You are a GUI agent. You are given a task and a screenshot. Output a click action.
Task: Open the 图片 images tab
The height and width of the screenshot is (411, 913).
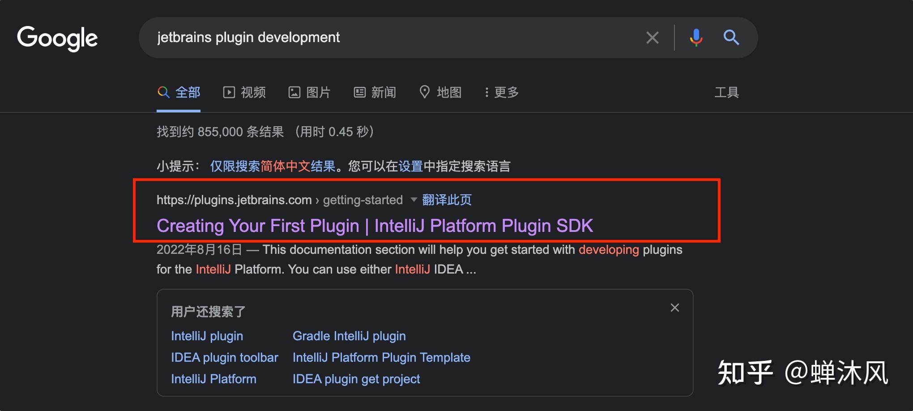click(309, 92)
